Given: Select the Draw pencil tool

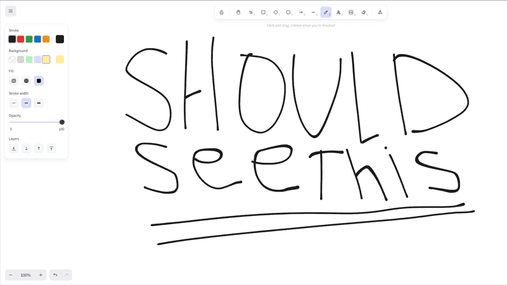Looking at the screenshot, I should click(x=326, y=12).
